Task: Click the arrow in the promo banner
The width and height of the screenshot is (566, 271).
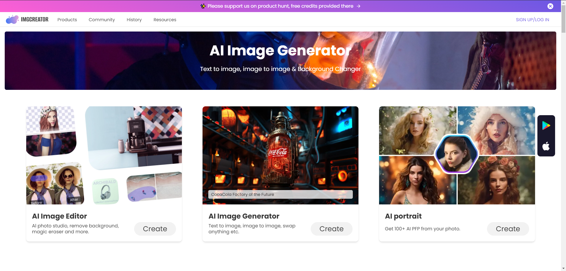Action: tap(358, 6)
